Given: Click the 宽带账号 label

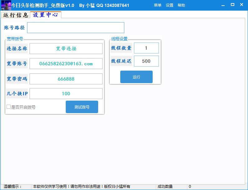Looking at the screenshot, I should click(17, 64).
